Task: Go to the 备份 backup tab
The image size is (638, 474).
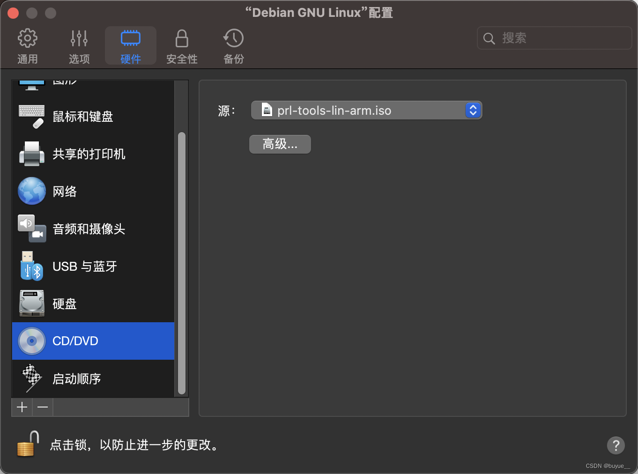Action: pos(233,46)
